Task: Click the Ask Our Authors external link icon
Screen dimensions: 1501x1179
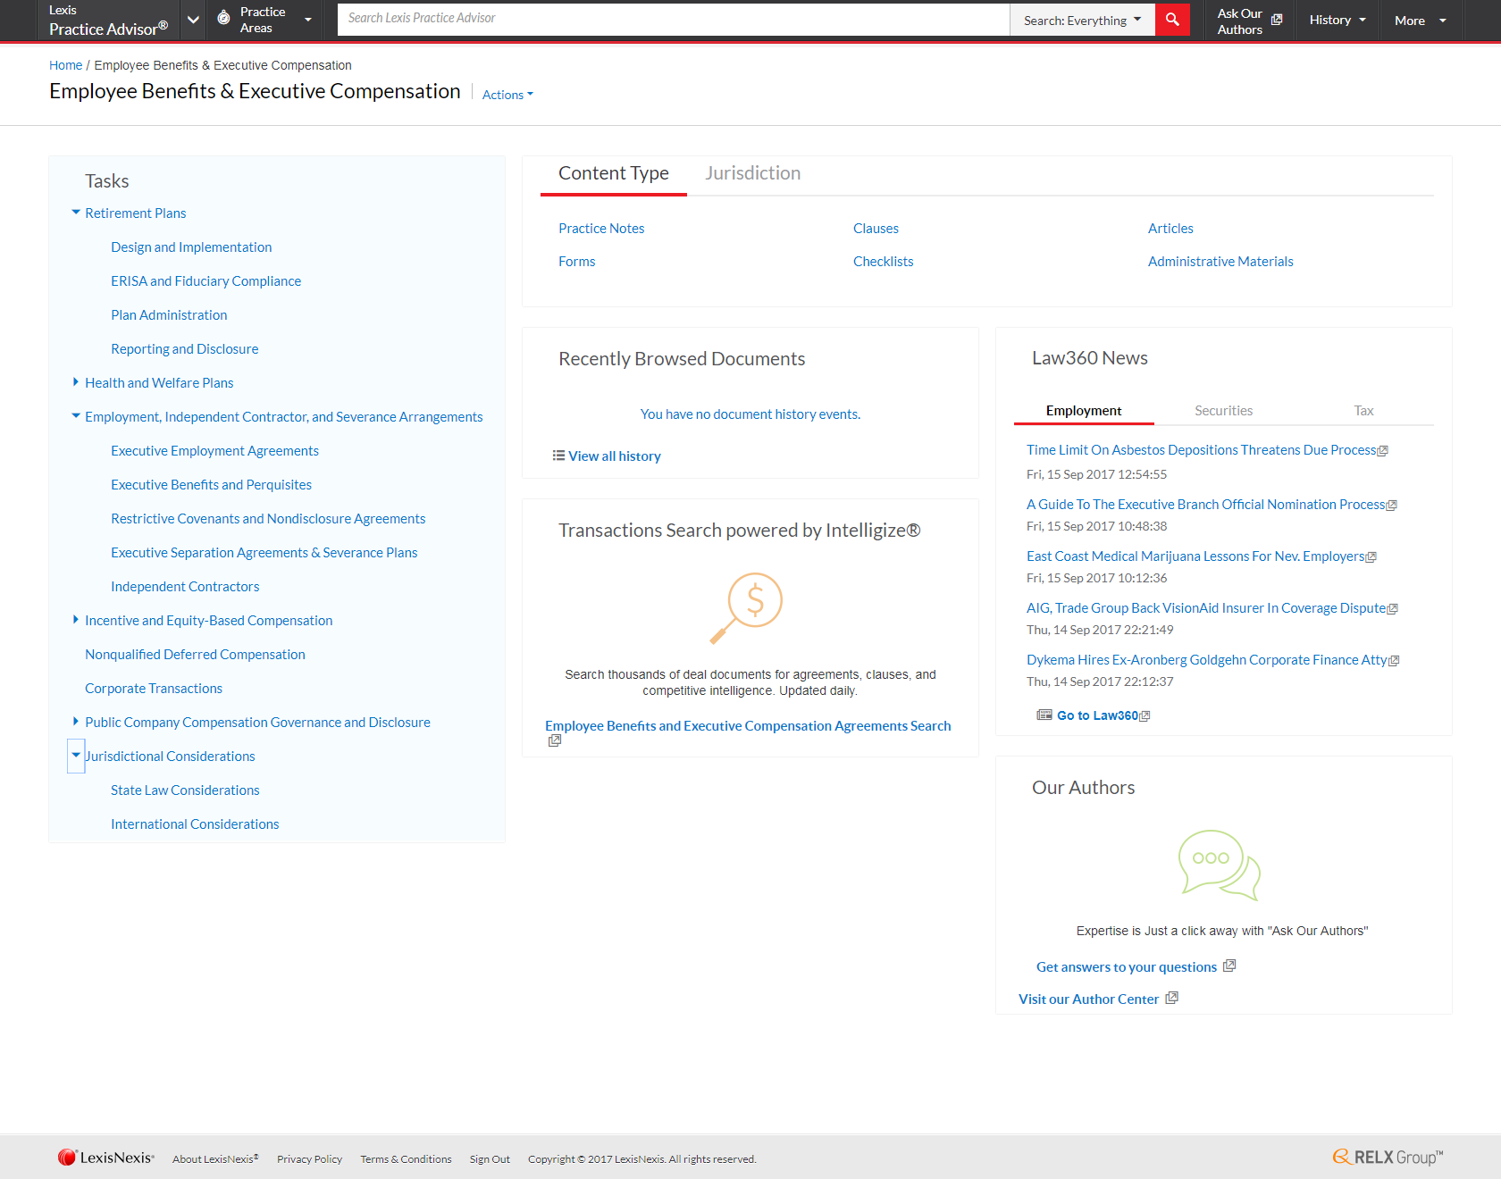Action: [x=1277, y=20]
